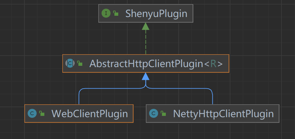Click the green lock icon on NettyHttpClientPlugin
The width and height of the screenshot is (295, 139).
click(163, 114)
